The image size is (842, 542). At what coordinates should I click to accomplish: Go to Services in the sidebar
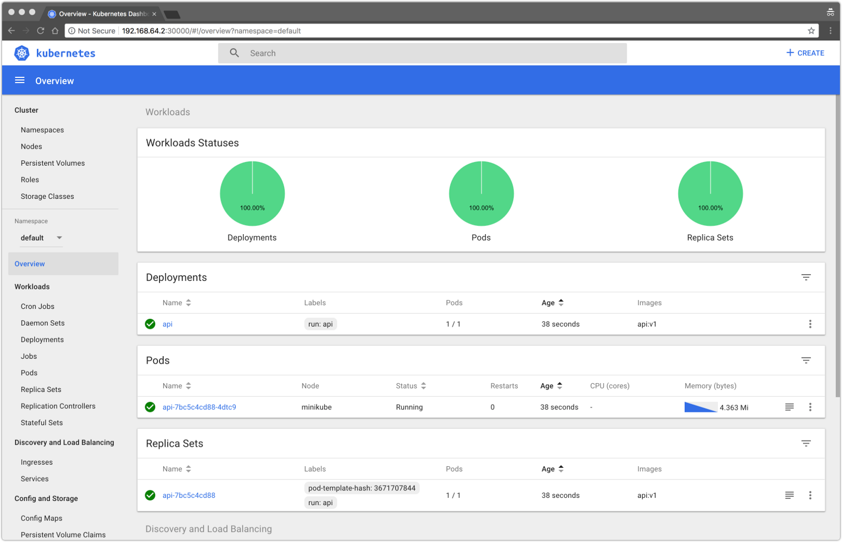coord(35,479)
